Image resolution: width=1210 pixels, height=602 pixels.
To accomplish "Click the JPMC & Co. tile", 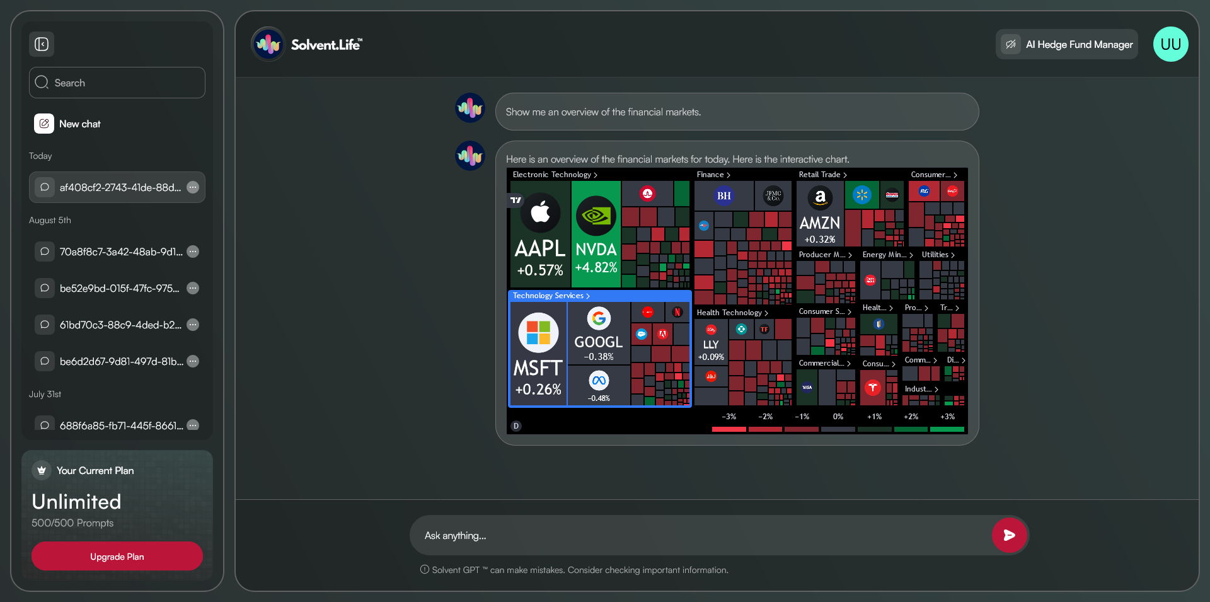I will [773, 195].
